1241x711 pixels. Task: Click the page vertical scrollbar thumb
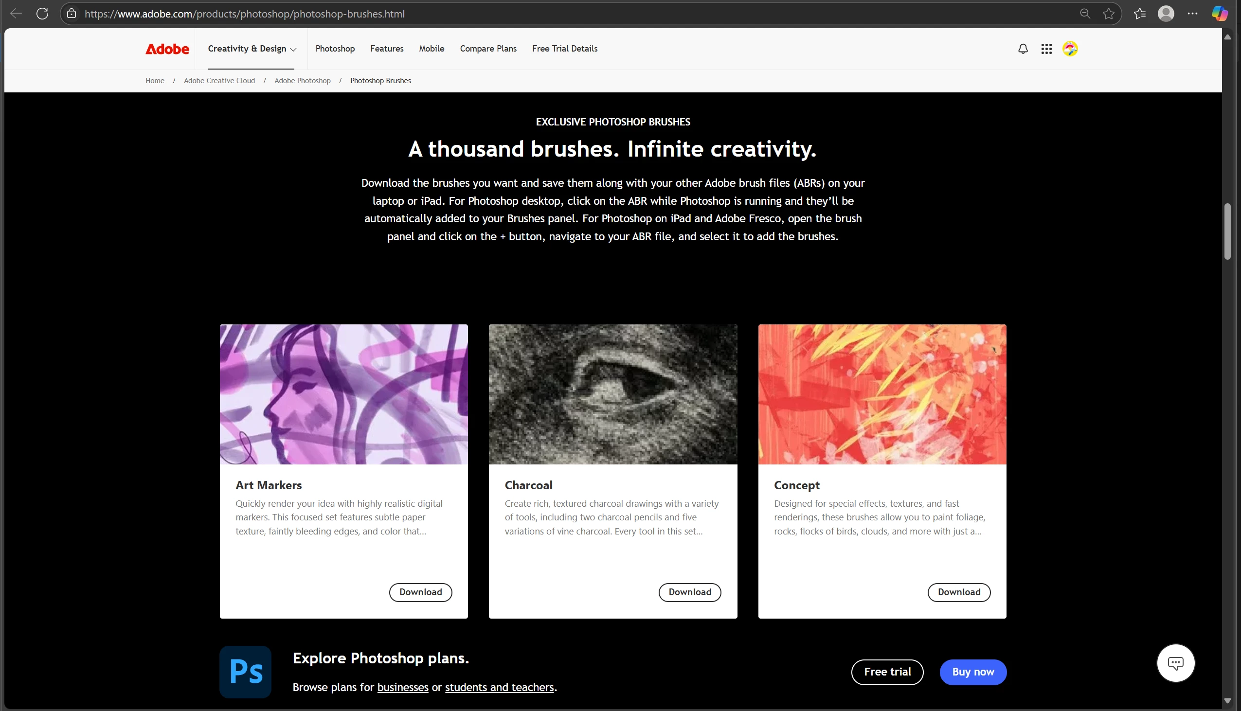[1227, 232]
